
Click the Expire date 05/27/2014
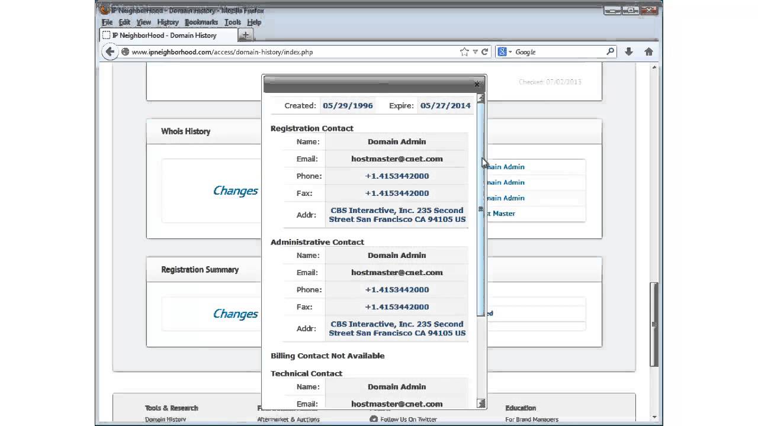click(445, 106)
